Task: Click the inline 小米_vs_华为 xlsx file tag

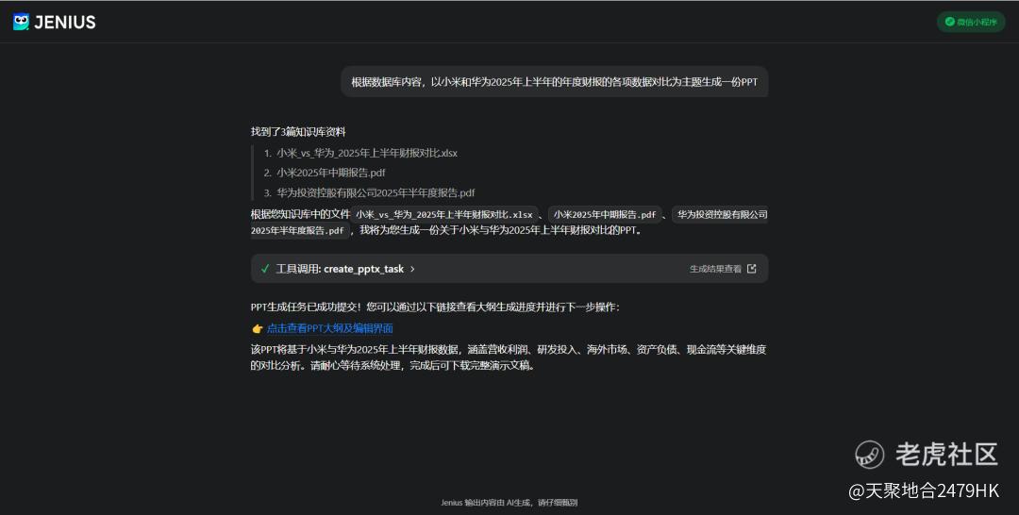Action: point(443,214)
